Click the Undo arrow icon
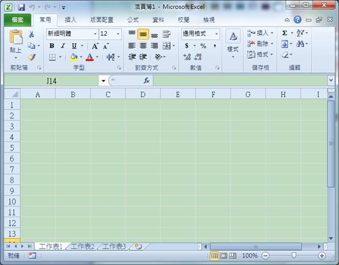The image size is (339, 265). pyautogui.click(x=32, y=7)
